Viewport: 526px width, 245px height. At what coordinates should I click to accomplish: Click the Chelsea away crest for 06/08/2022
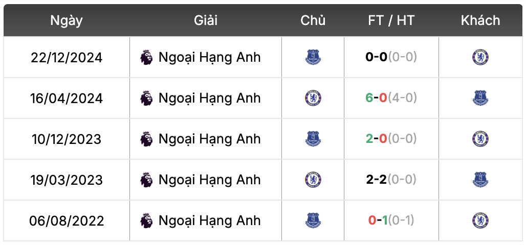[480, 220]
